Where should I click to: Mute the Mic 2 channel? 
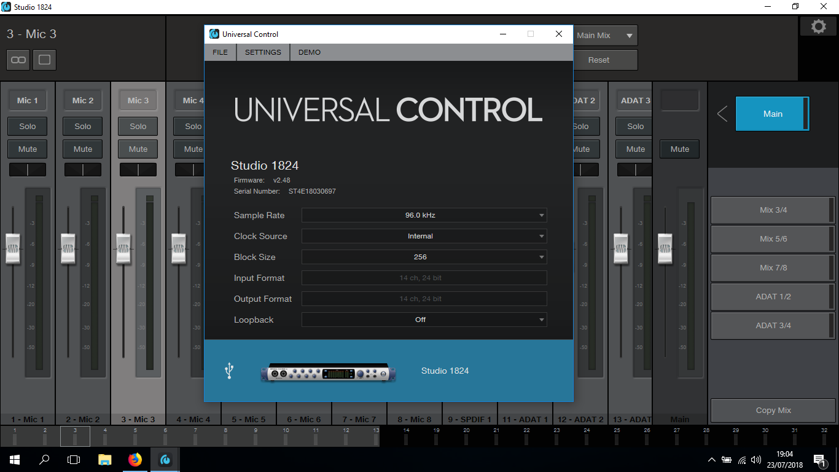point(83,149)
